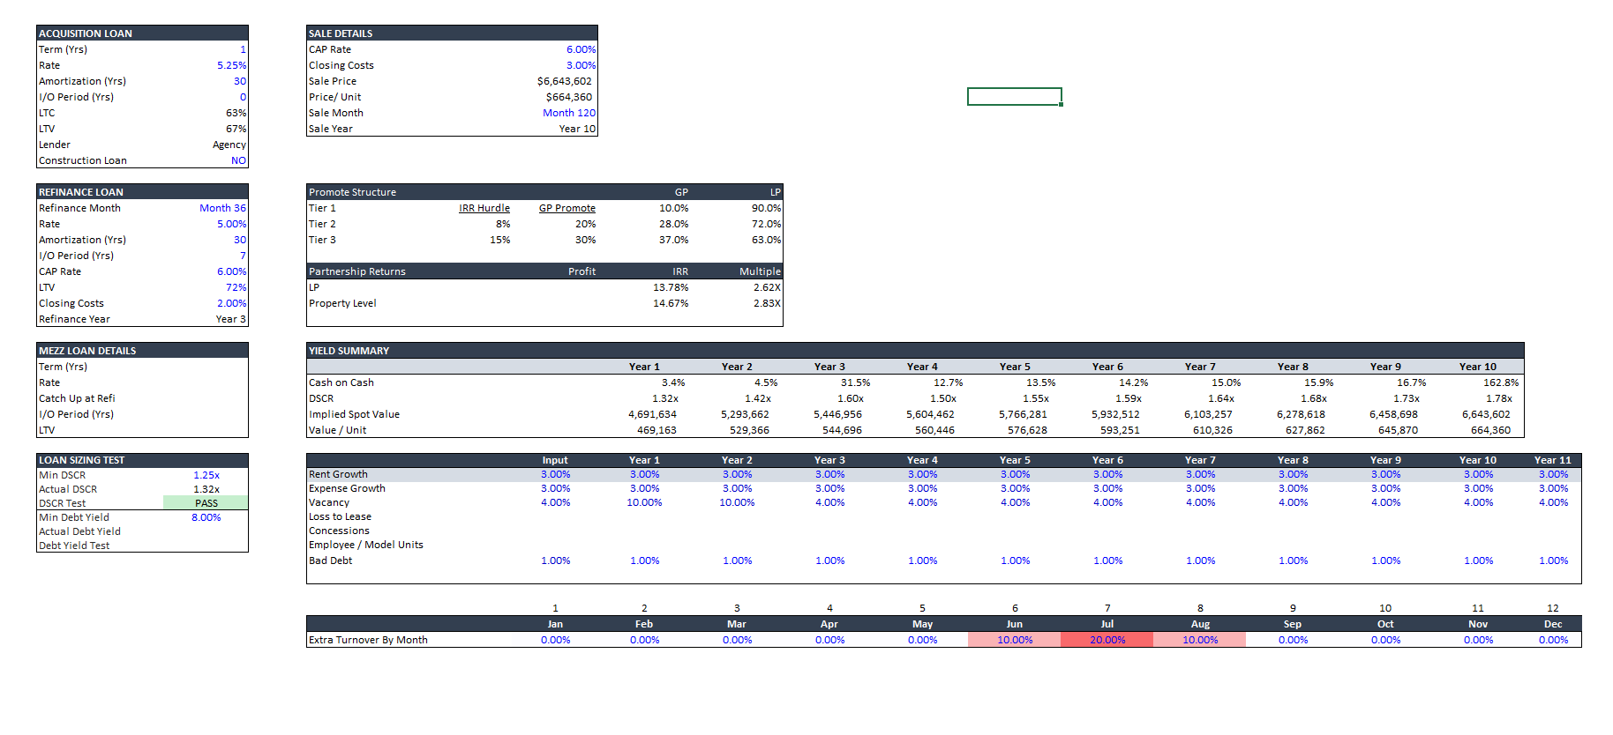
Task: Select the YIELD SUMMARY section header
Action: (915, 351)
